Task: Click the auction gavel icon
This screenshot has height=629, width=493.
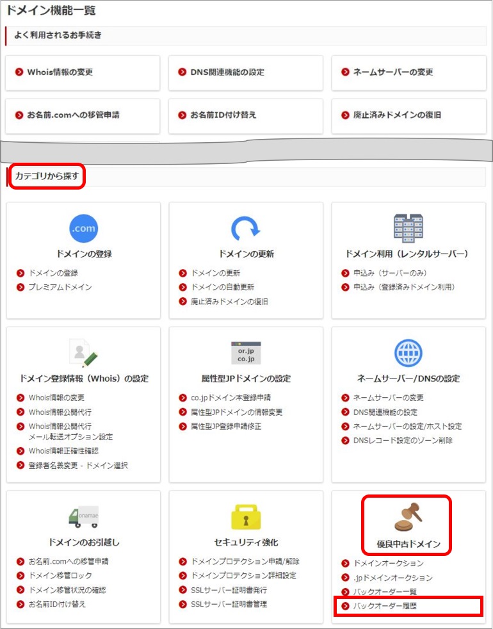Action: 408,516
